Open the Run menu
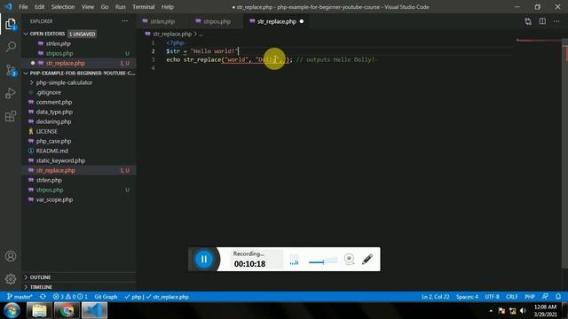This screenshot has width=568, height=319. [120, 7]
